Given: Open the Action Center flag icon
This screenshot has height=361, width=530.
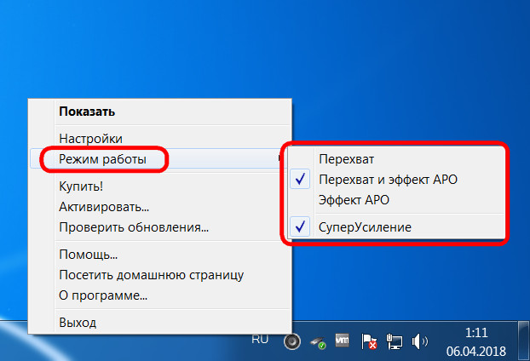Looking at the screenshot, I should pos(370,342).
